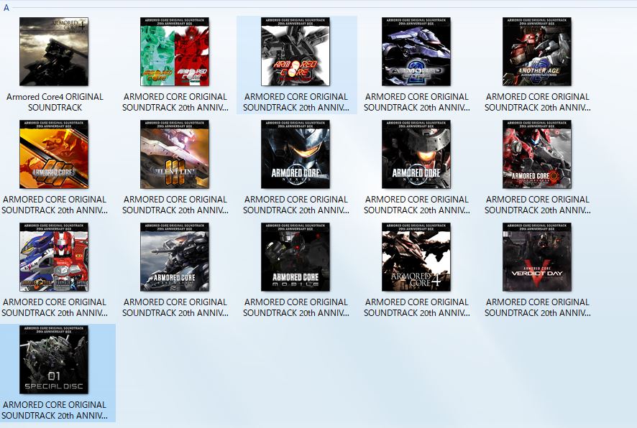Click the caption text under the Special Disc cover

(55, 410)
